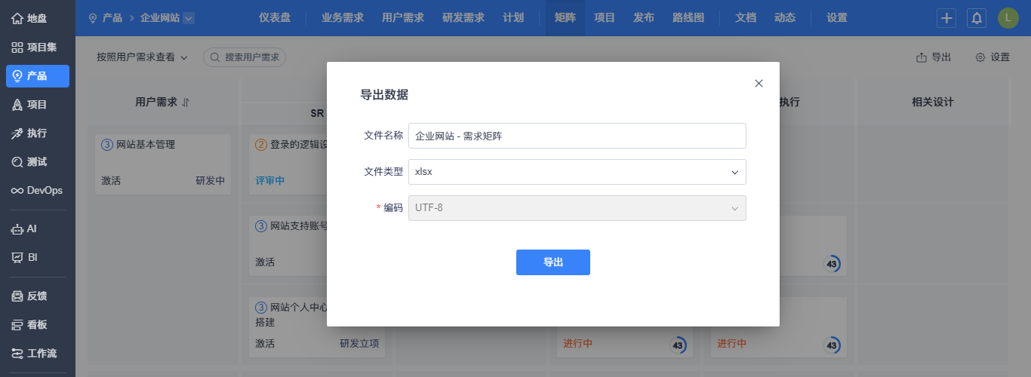Open 看板 in the sidebar
The width and height of the screenshot is (1031, 377).
pos(37,325)
